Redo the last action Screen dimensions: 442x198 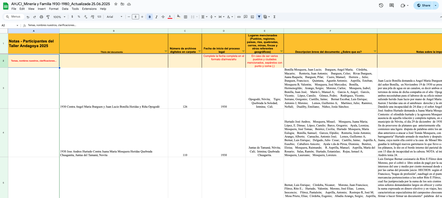click(x=35, y=17)
